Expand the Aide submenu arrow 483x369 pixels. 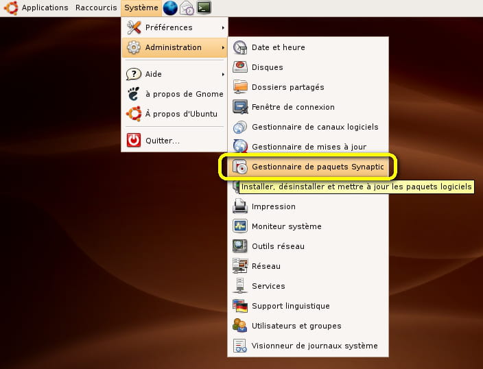click(x=223, y=74)
